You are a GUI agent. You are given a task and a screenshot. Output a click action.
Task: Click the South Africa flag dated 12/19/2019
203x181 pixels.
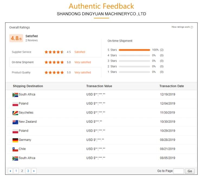point(15,95)
